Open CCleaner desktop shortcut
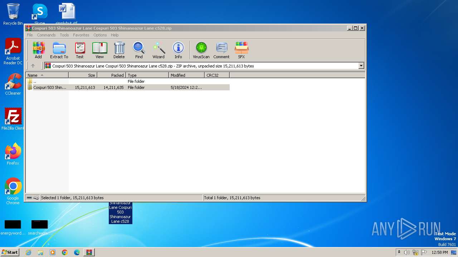Image resolution: width=458 pixels, height=257 pixels. click(13, 84)
